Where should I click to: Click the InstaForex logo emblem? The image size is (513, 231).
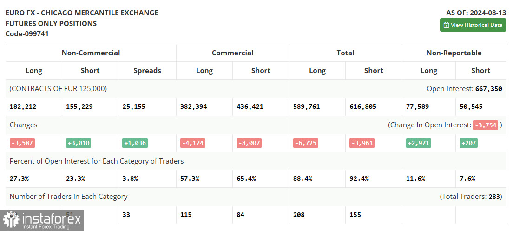click(11, 219)
